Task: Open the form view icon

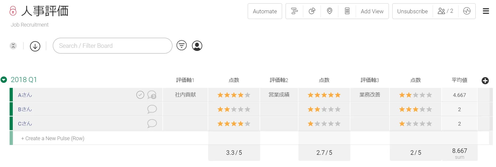Action: click(x=347, y=11)
